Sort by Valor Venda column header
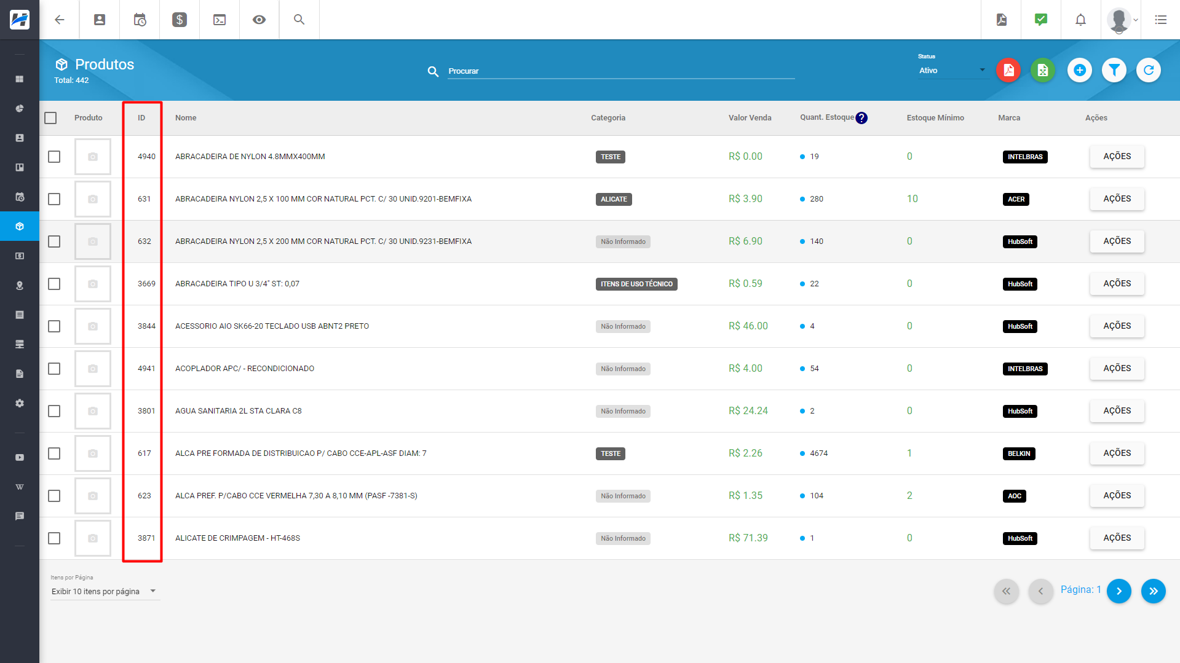The width and height of the screenshot is (1180, 663). [750, 118]
